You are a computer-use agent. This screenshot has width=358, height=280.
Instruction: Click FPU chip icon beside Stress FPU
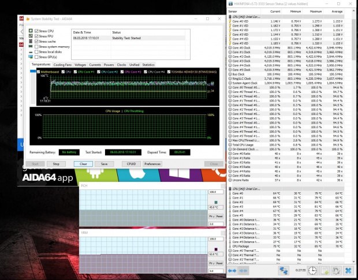(x=31, y=36)
